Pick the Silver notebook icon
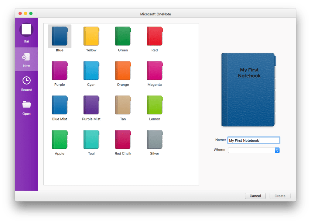311x223 pixels. (154, 140)
